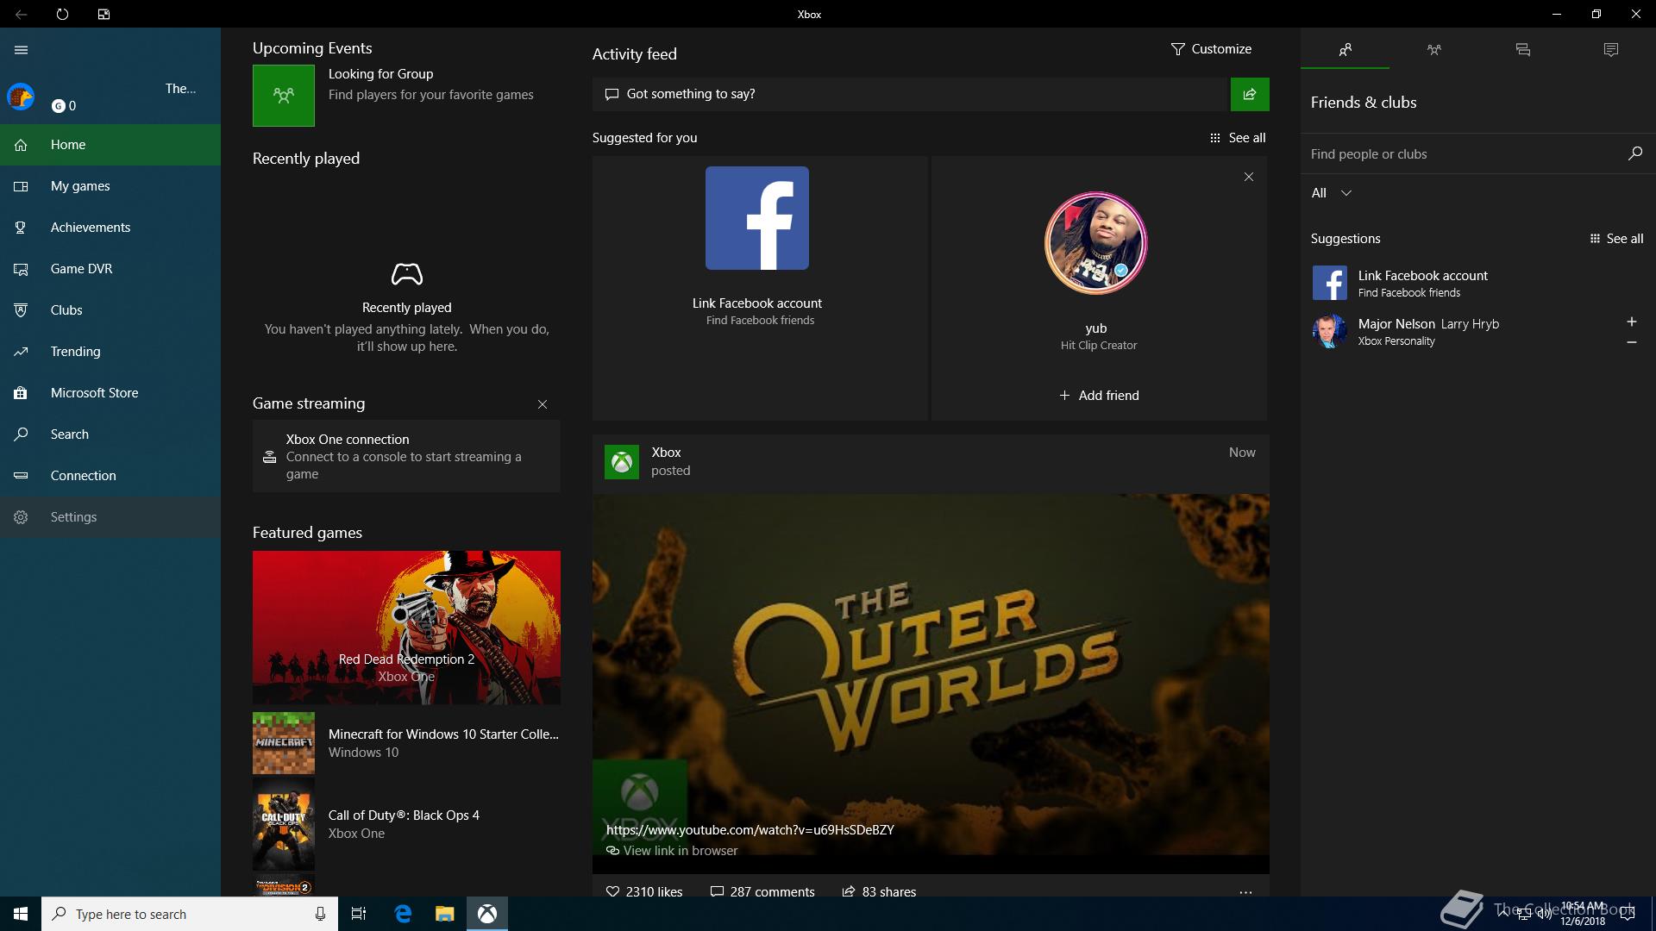This screenshot has width=1656, height=931.
Task: Open the post's more options ellipsis
Action: point(1245,892)
